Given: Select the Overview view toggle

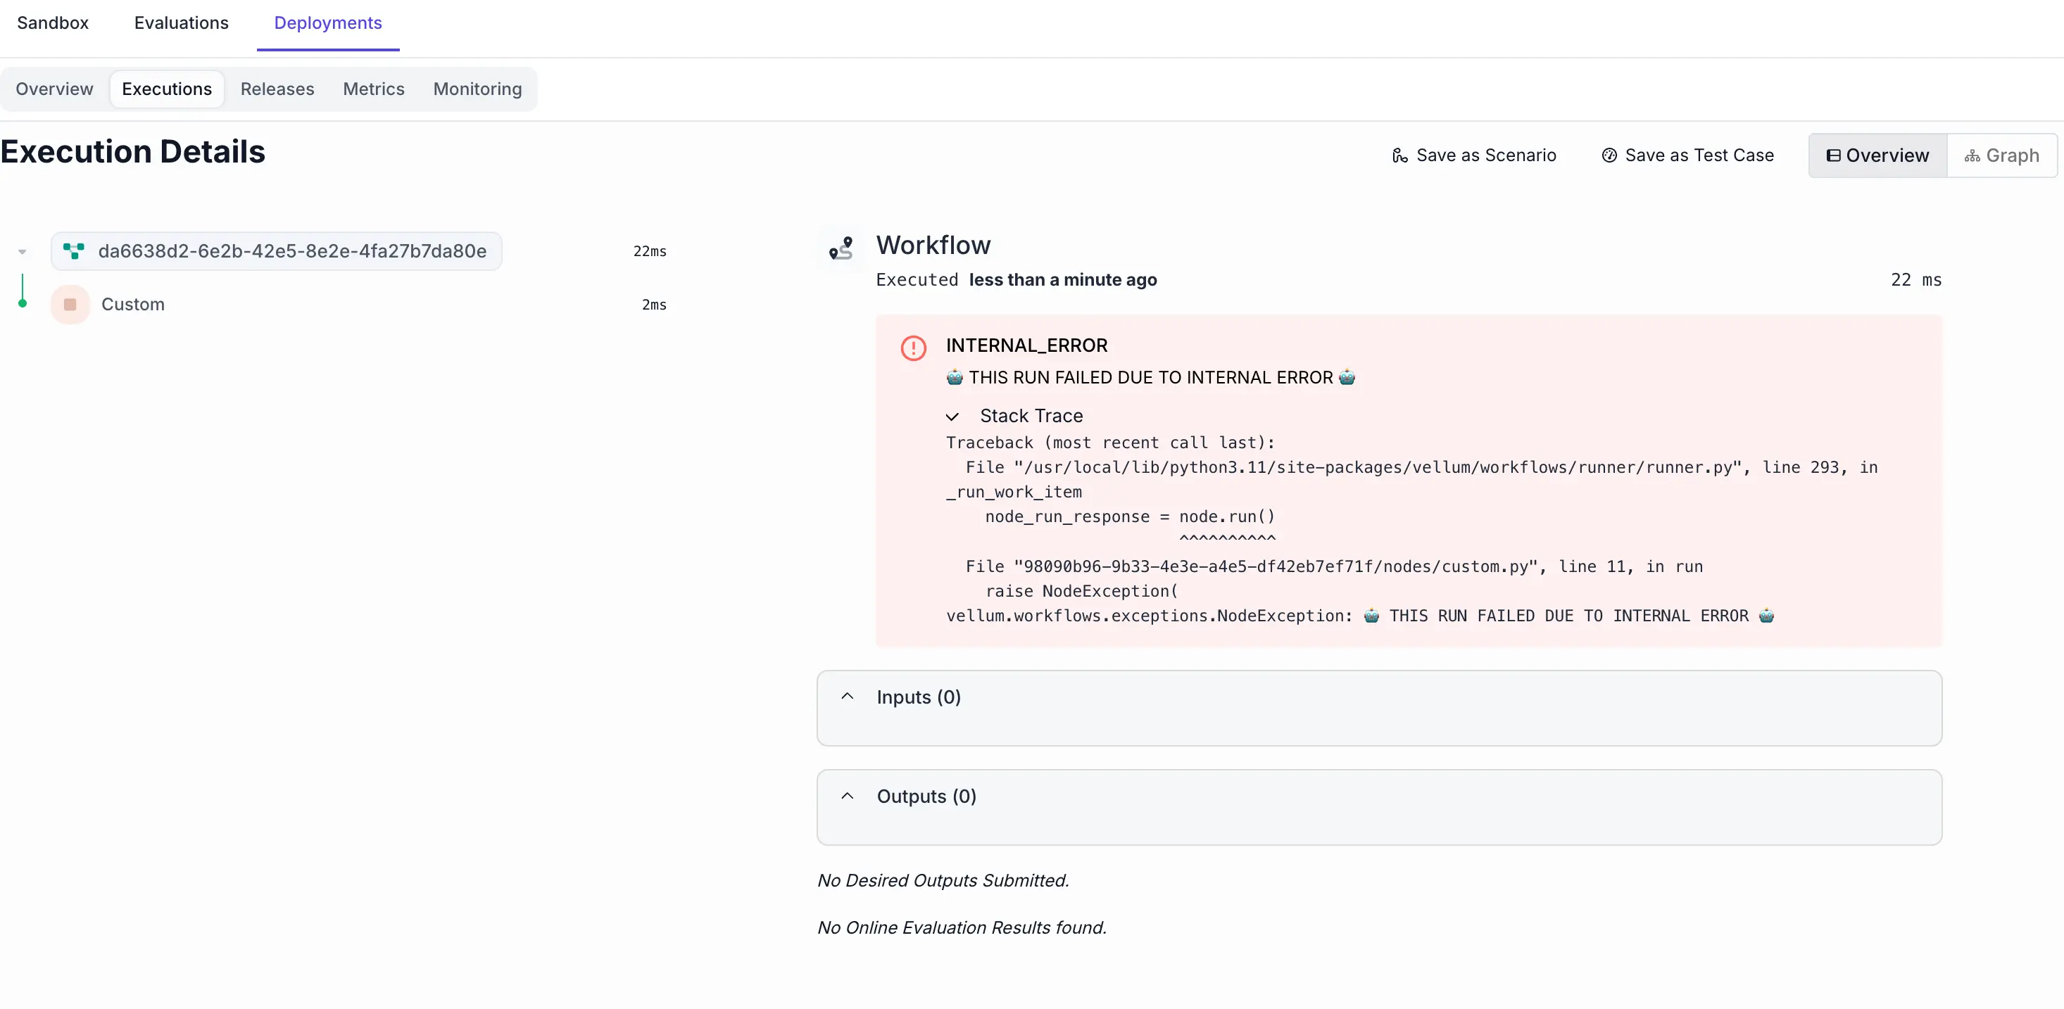Looking at the screenshot, I should tap(1877, 156).
